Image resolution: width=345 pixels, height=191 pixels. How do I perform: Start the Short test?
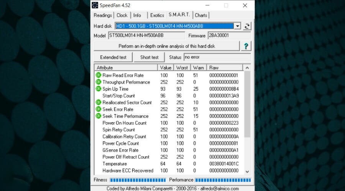pos(149,57)
